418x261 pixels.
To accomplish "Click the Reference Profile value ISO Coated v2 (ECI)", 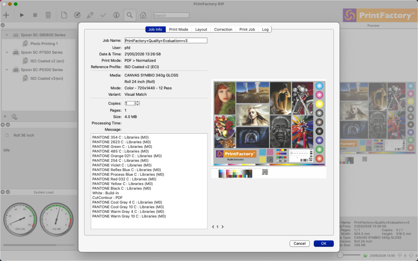I will pos(142,67).
